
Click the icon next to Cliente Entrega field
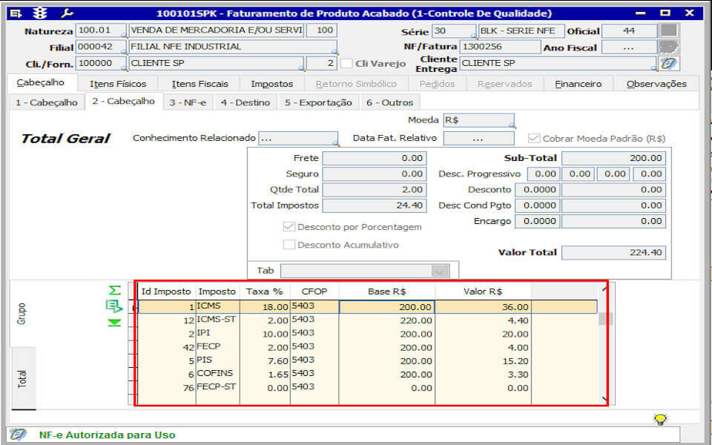pos(668,64)
